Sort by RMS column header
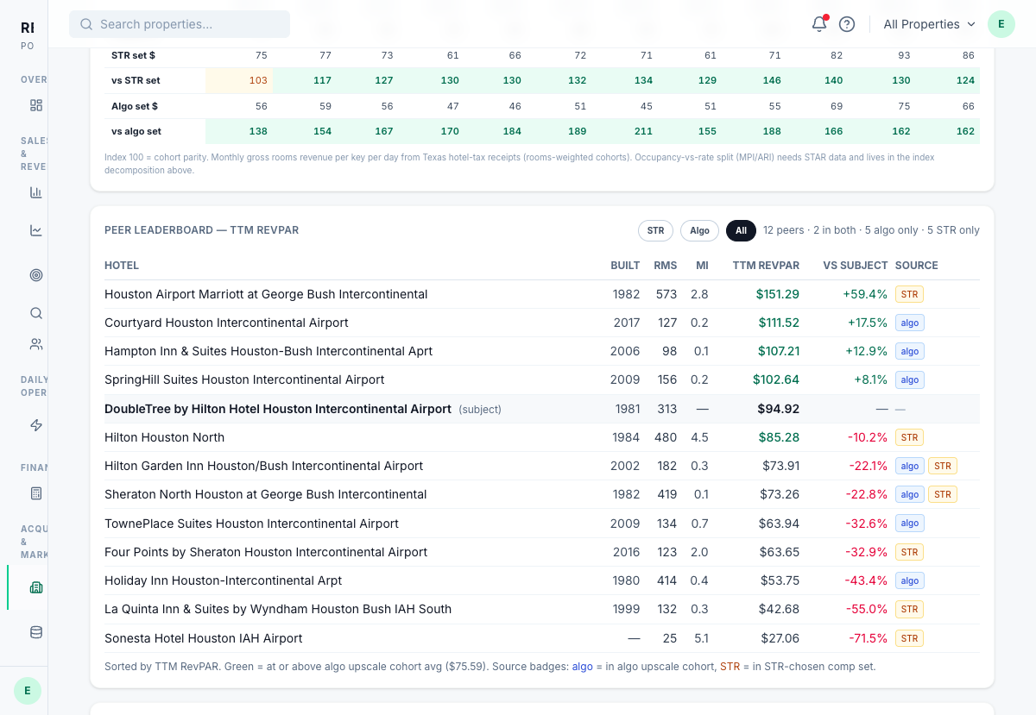Image resolution: width=1036 pixels, height=715 pixels. tap(666, 266)
